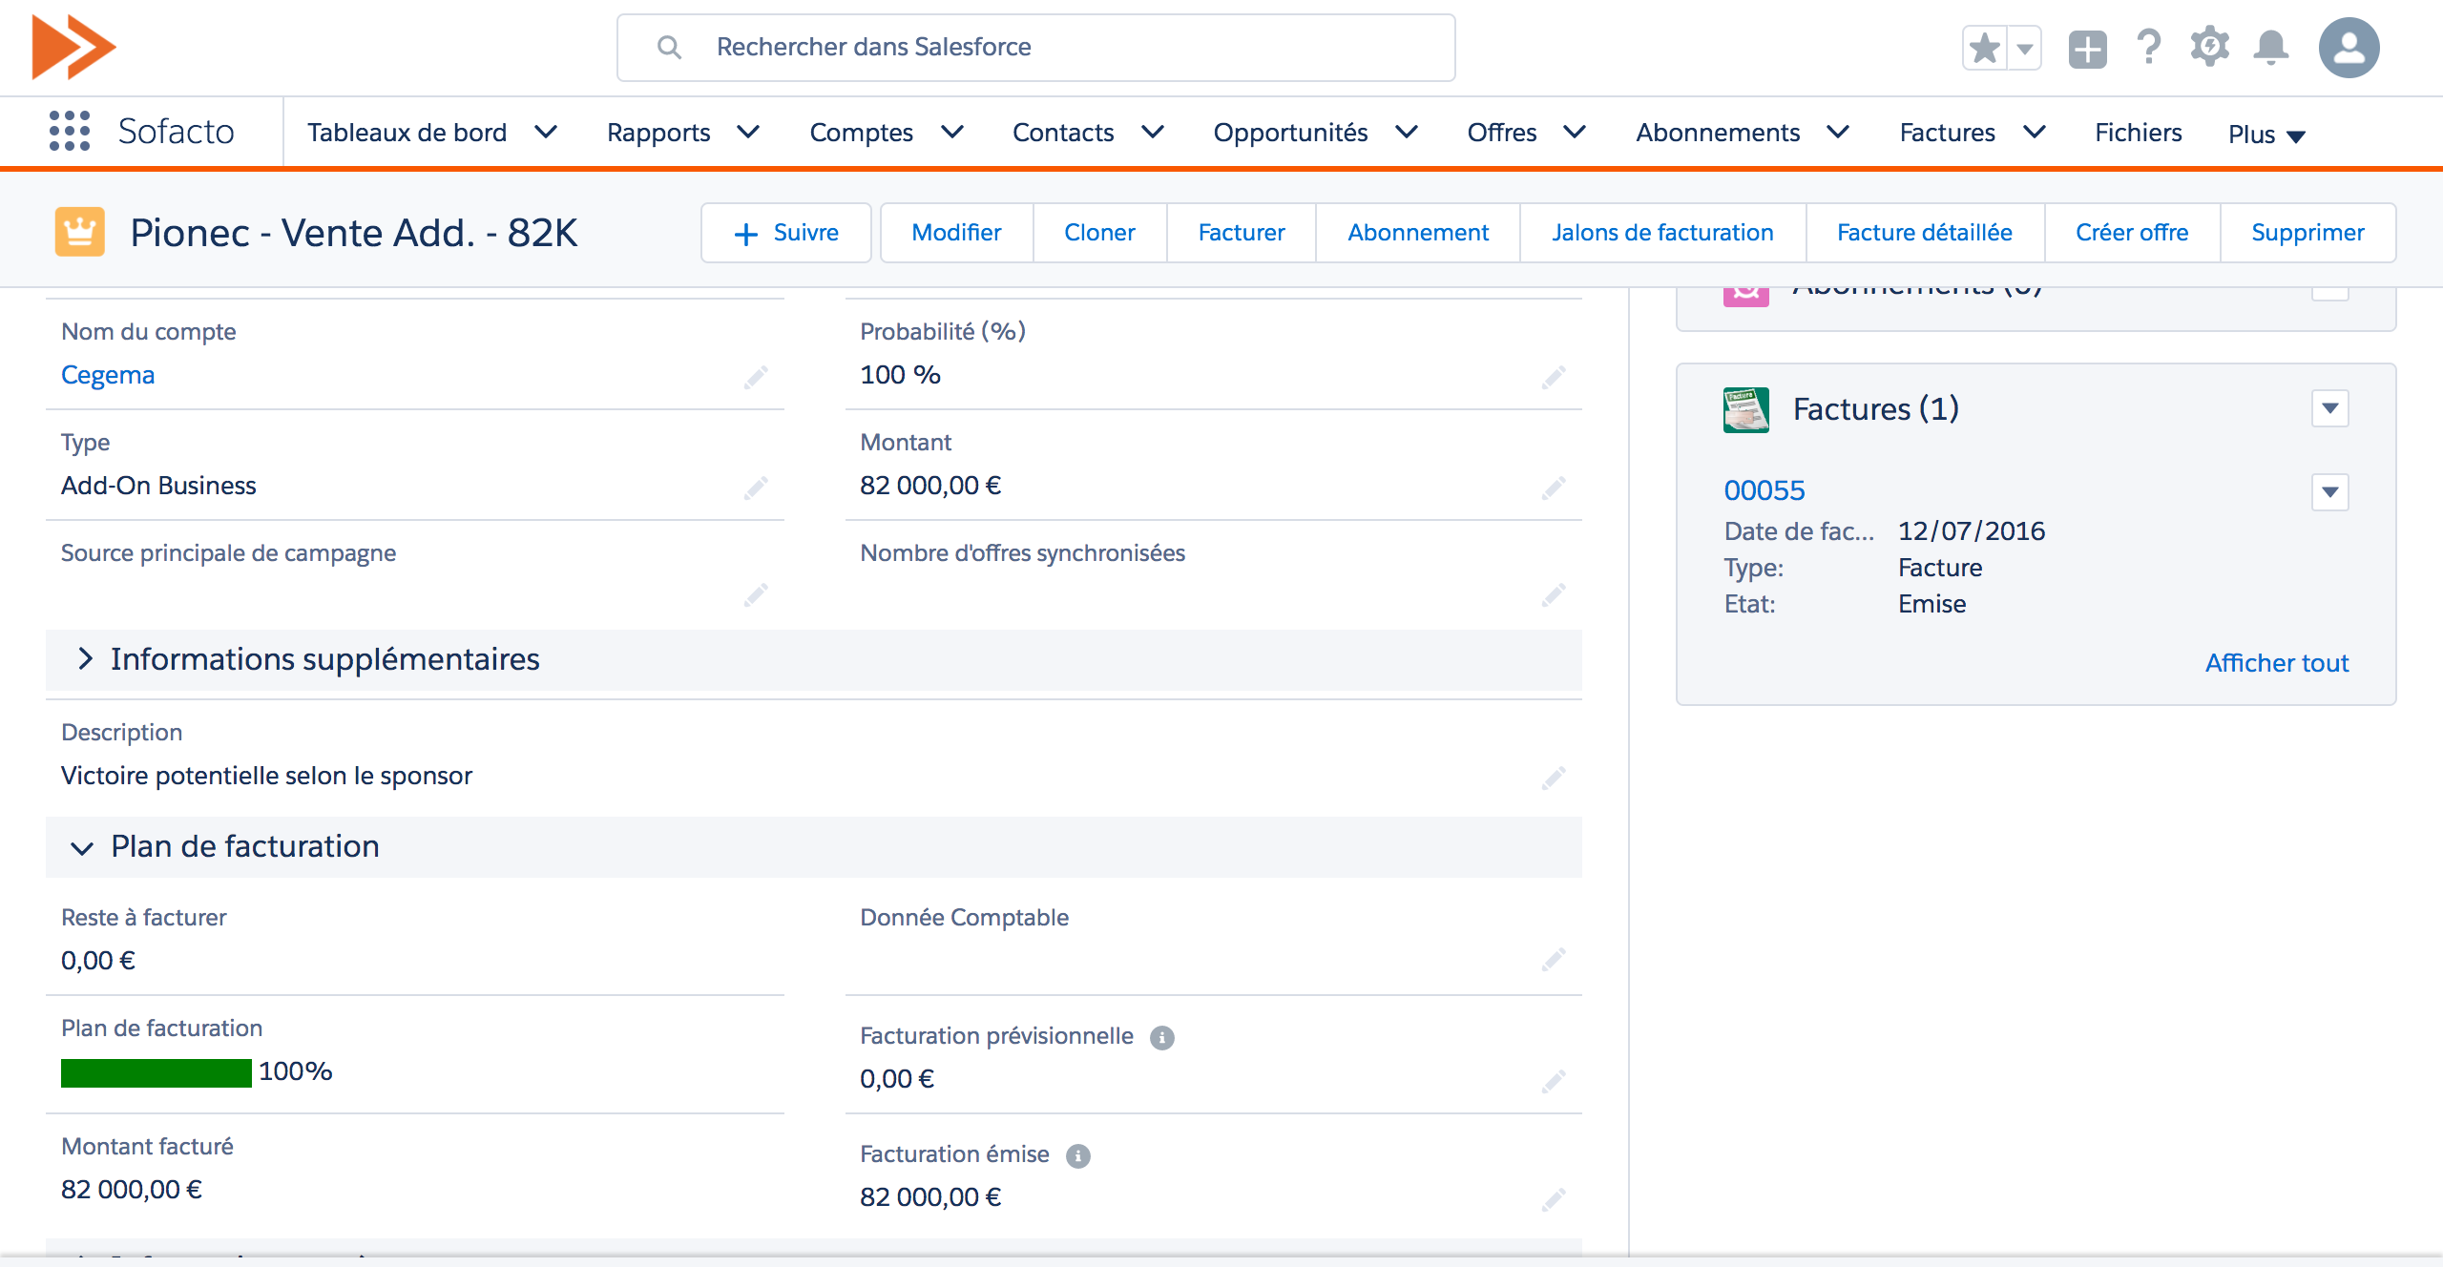Edit Facturation émise pencil icon
The height and width of the screenshot is (1267, 2443).
1554,1200
